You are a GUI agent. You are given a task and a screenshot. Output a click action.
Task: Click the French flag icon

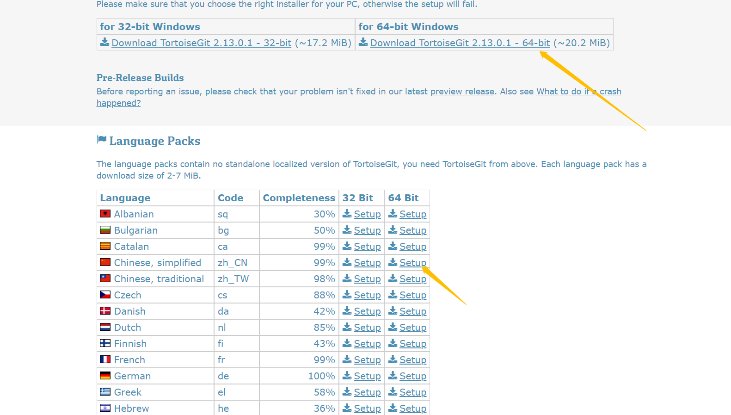point(105,359)
